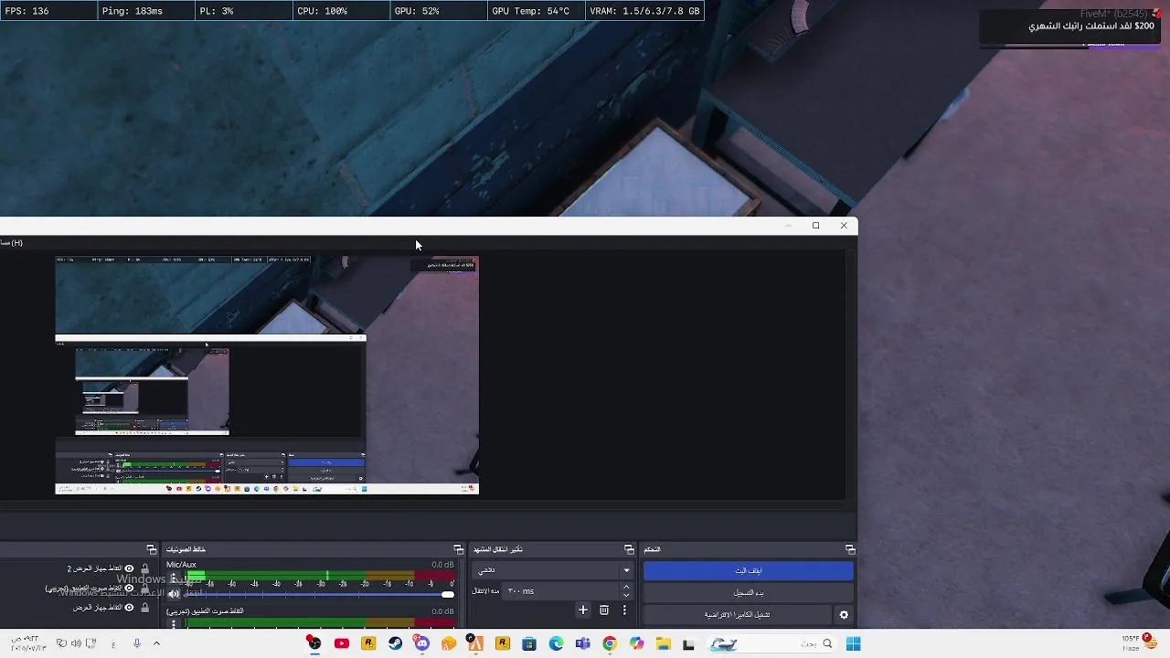
Task: Open OBS controls settings gear
Action: tap(844, 615)
